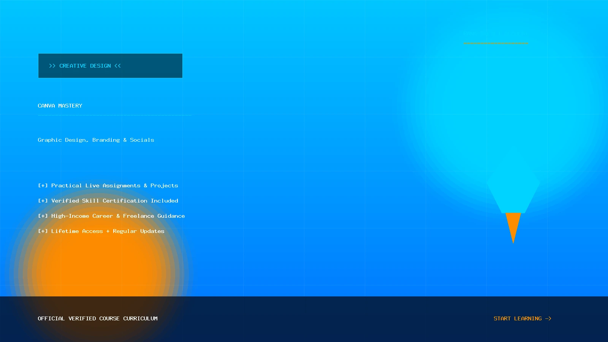Click the OFFICIAL VERIFIED COURSE CURRICULUM label

(98, 318)
